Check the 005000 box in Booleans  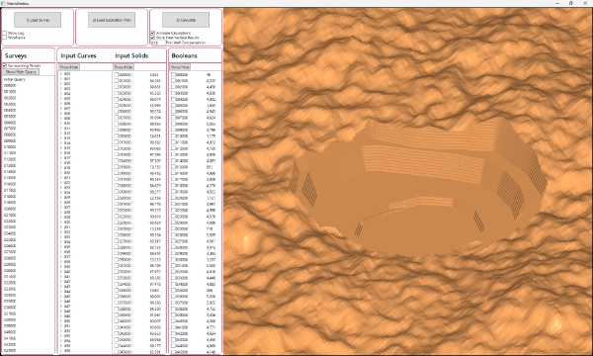tap(173, 105)
